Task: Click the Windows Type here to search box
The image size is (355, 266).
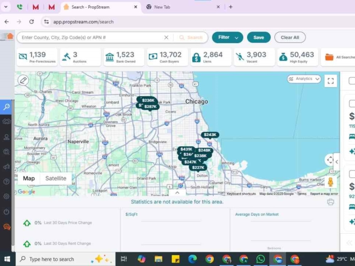Action: click(65, 259)
